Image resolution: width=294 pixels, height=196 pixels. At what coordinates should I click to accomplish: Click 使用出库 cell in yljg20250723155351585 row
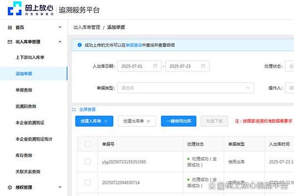[236, 161]
